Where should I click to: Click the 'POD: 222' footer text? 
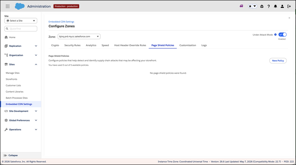289,162
